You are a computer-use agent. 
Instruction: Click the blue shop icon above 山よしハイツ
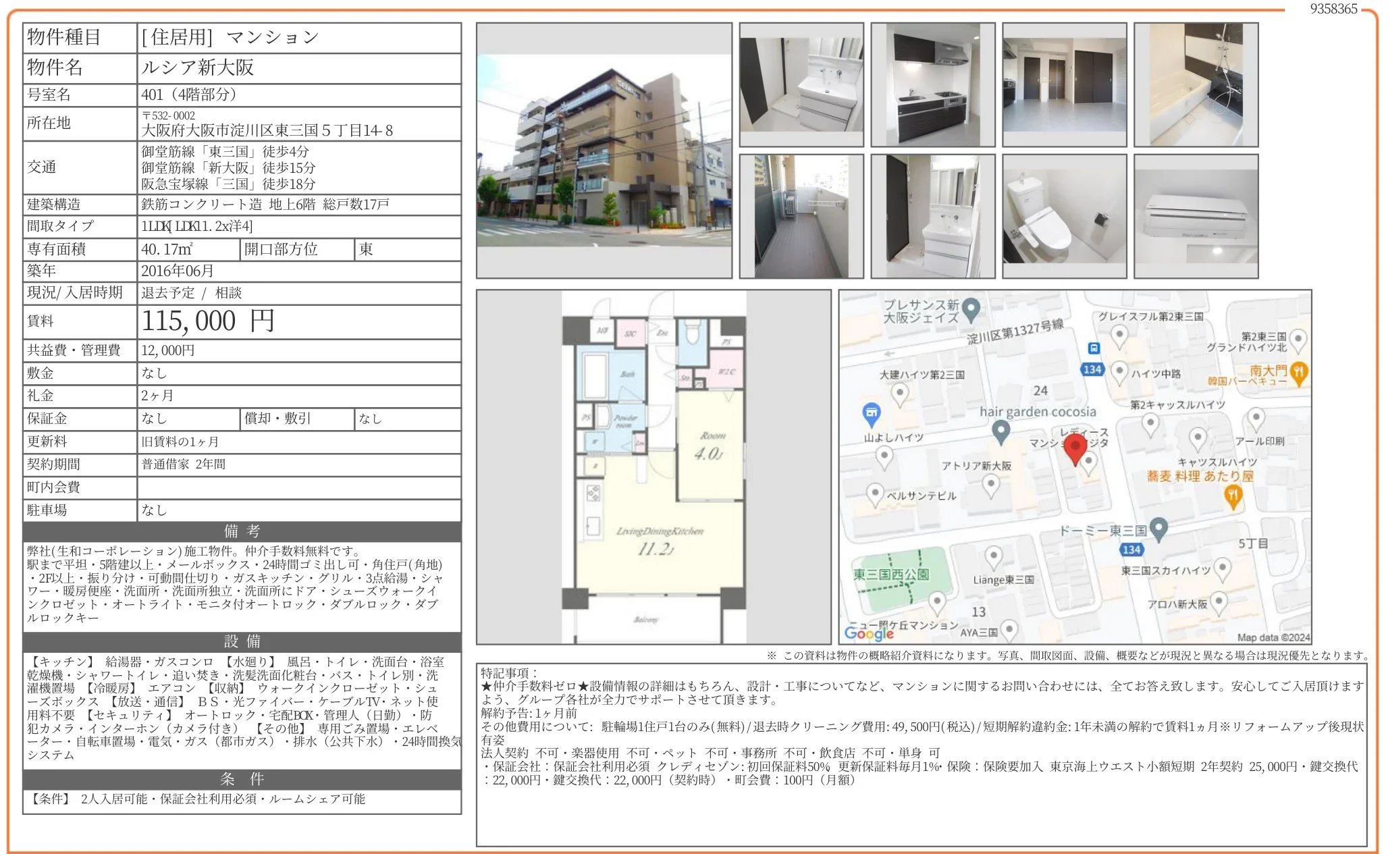pyautogui.click(x=872, y=413)
